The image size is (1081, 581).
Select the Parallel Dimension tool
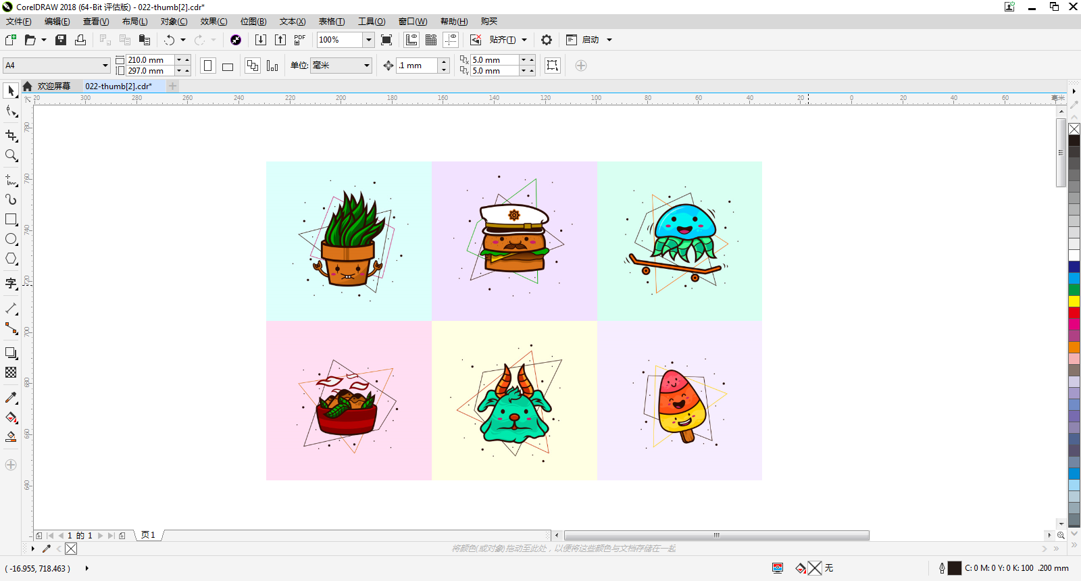(11, 309)
